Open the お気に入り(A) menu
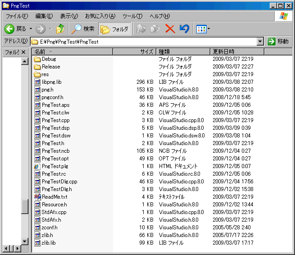The height and width of the screenshot is (255, 295). [100, 16]
